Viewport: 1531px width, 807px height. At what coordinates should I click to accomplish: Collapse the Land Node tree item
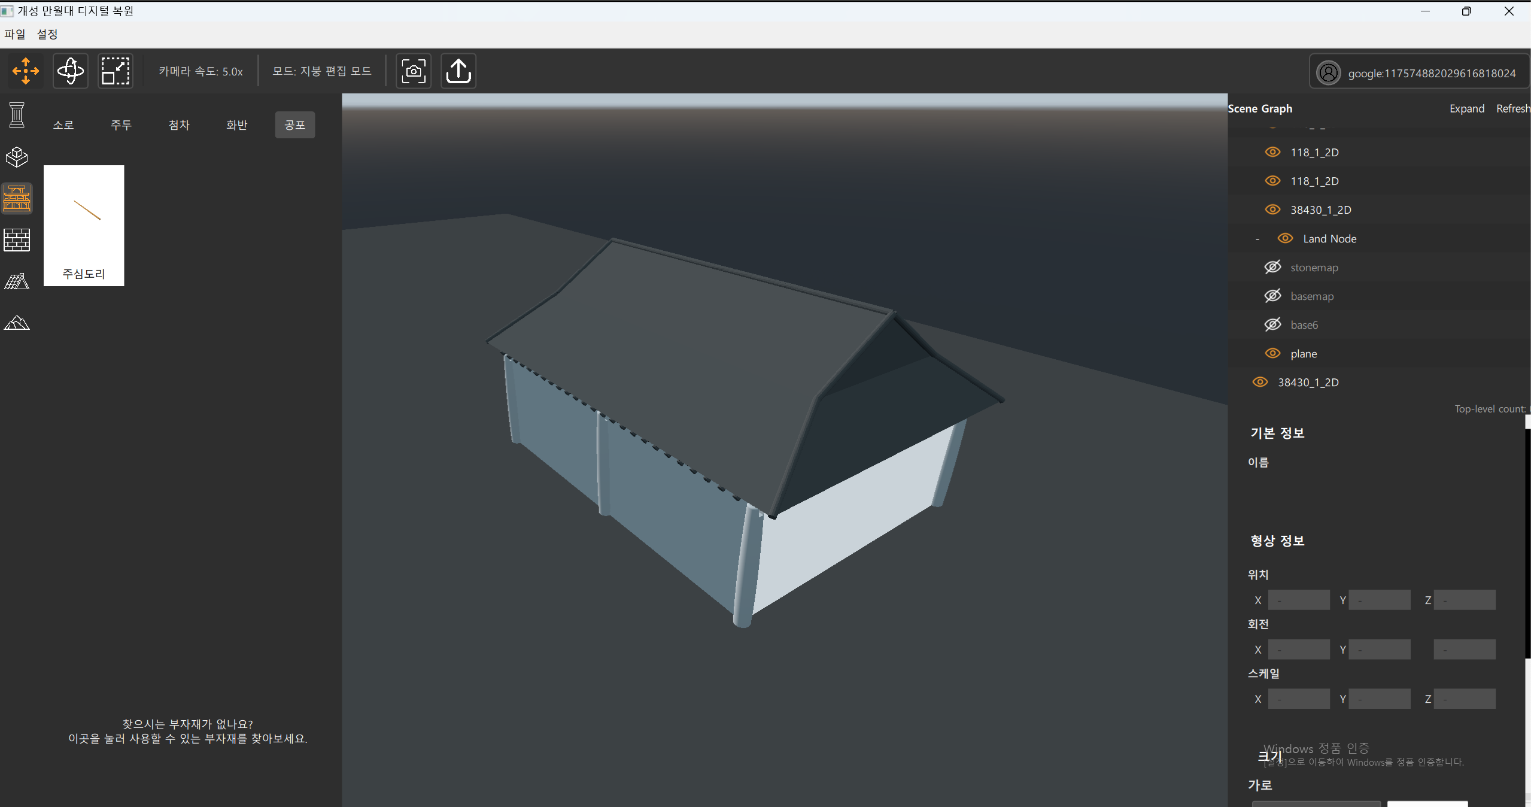[x=1257, y=239]
